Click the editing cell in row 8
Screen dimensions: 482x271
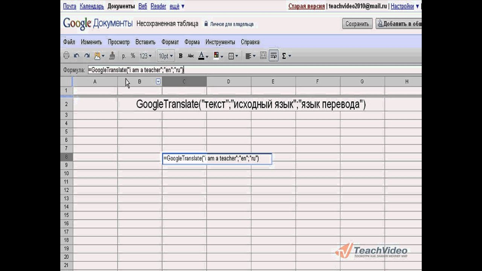[x=217, y=158]
